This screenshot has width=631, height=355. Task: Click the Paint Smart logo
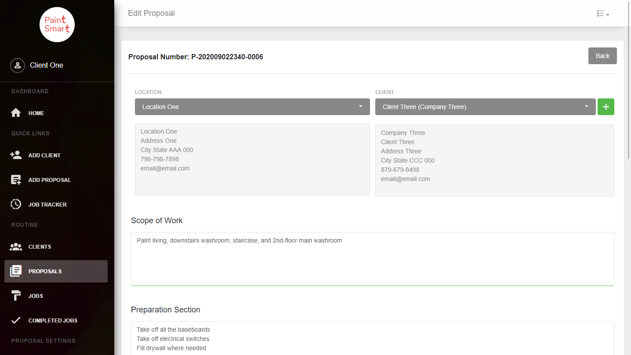(57, 25)
